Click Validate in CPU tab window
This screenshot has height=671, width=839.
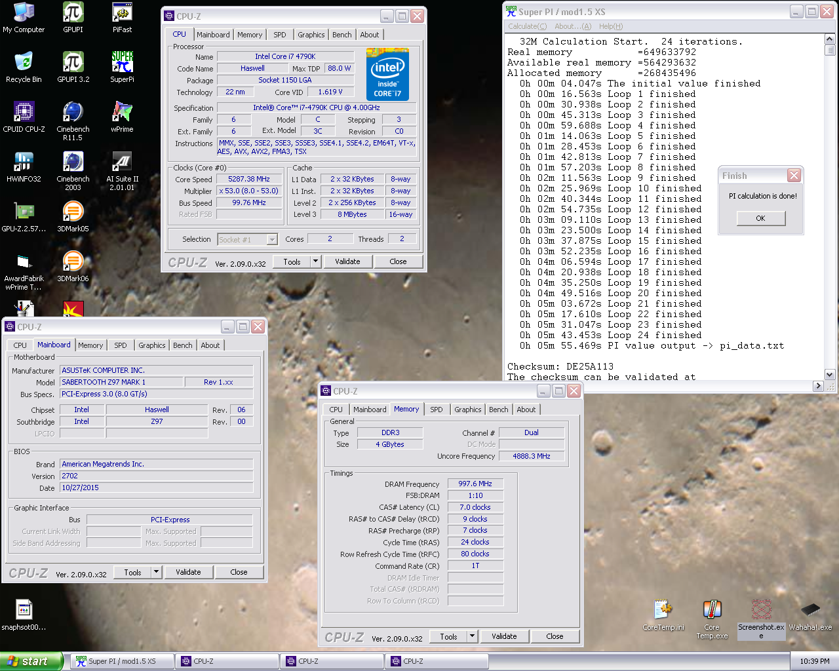(x=347, y=261)
